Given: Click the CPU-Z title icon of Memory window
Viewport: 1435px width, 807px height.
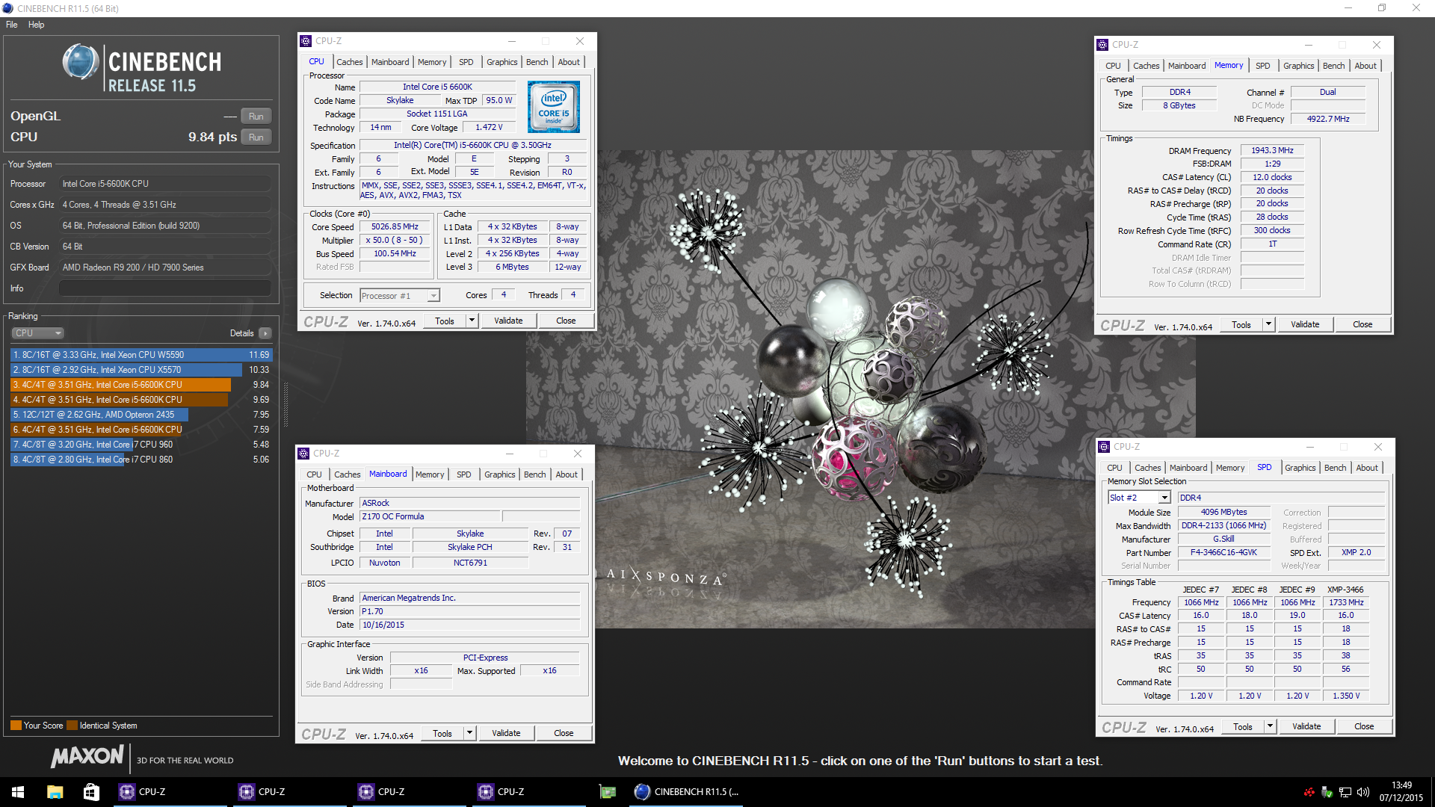Looking at the screenshot, I should [x=1102, y=45].
